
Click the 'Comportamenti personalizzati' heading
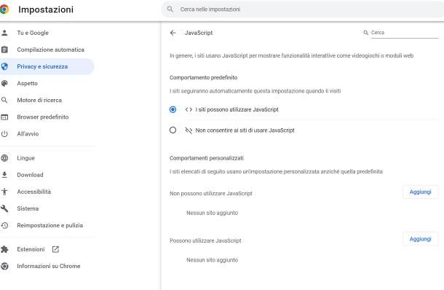coord(207,158)
